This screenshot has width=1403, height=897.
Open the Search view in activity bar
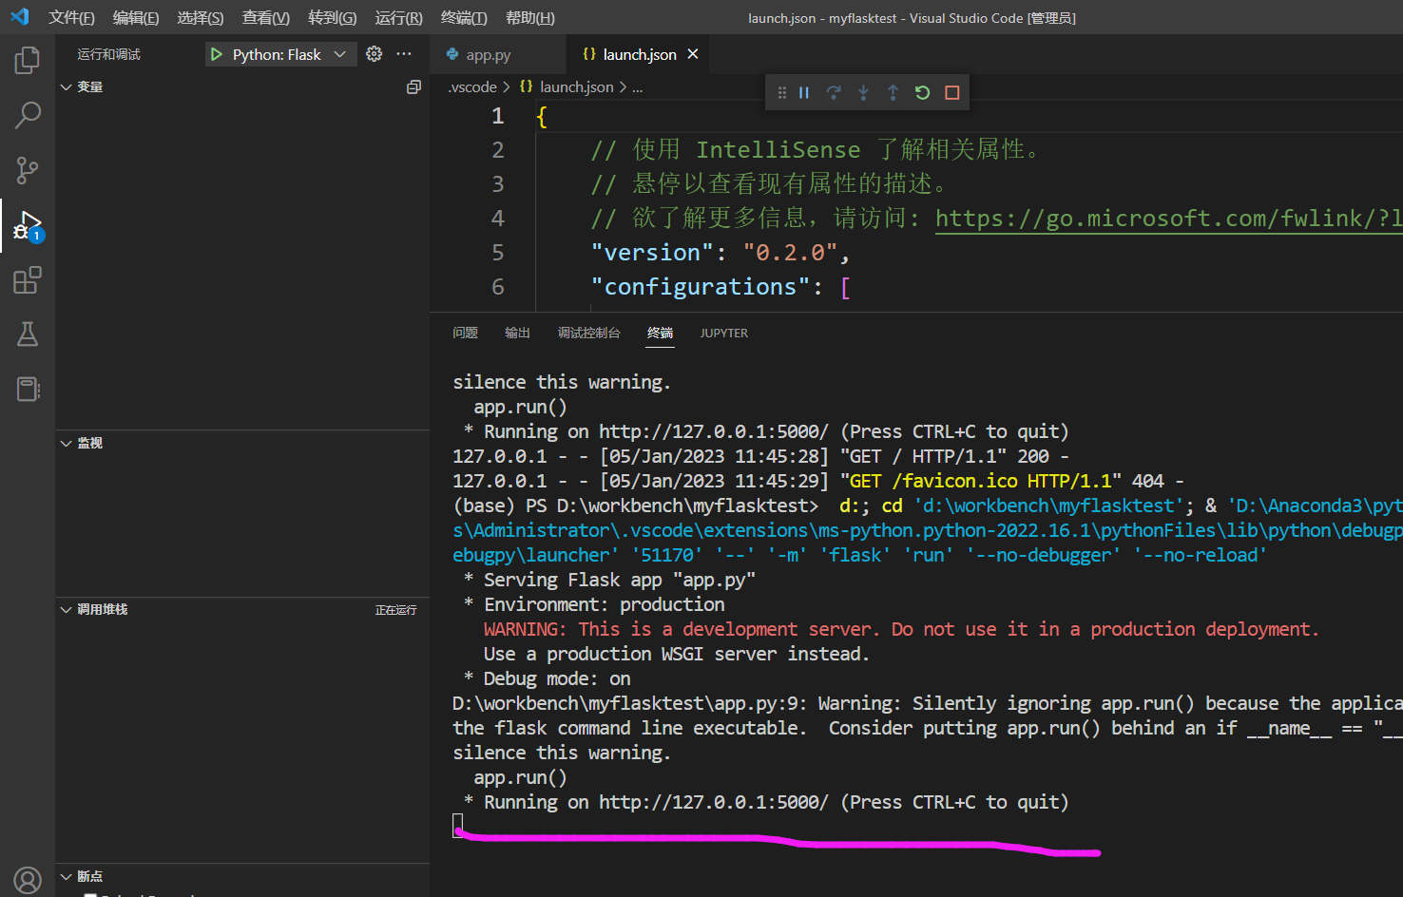coord(28,115)
